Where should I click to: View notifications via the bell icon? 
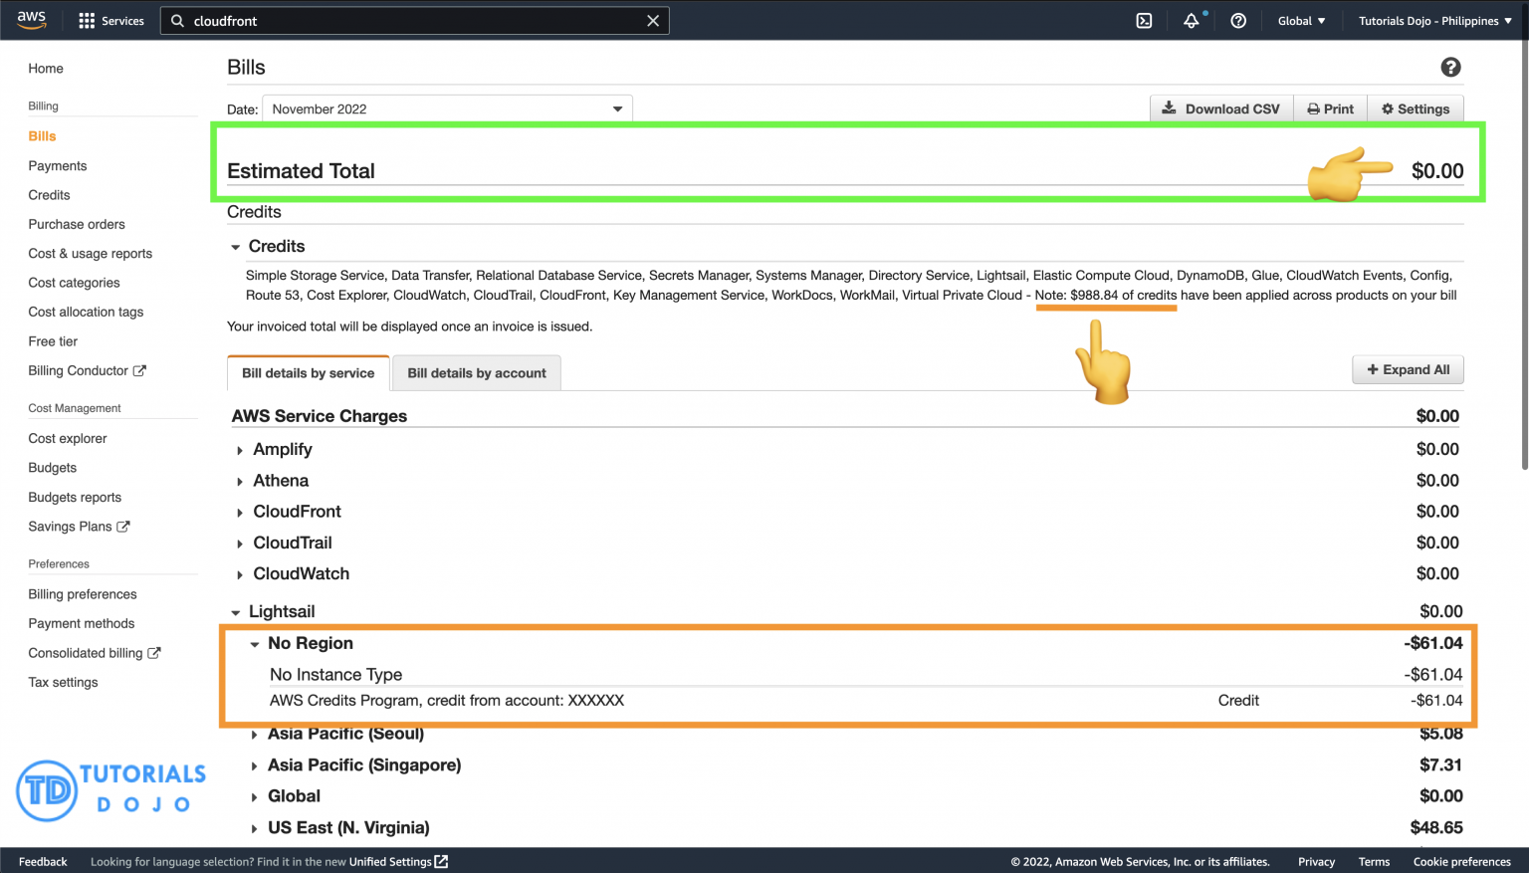1192,20
